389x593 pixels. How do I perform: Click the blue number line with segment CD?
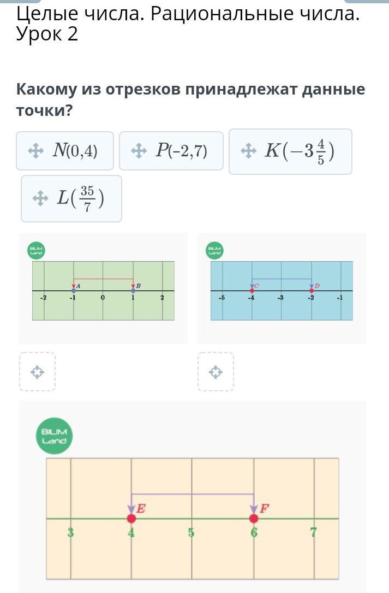pyautogui.click(x=282, y=290)
